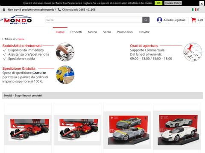
Task: Click the Orari di apertura heading
Action: point(144,46)
